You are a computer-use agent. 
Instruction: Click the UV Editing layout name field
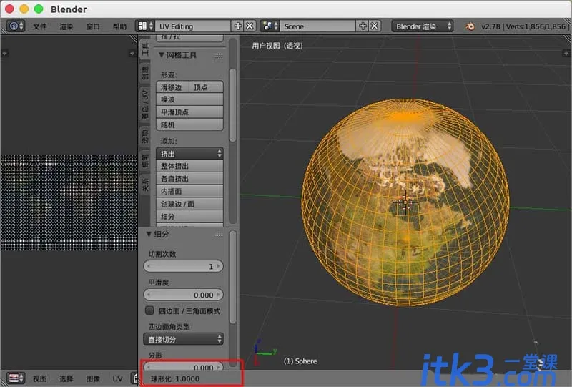pos(192,26)
